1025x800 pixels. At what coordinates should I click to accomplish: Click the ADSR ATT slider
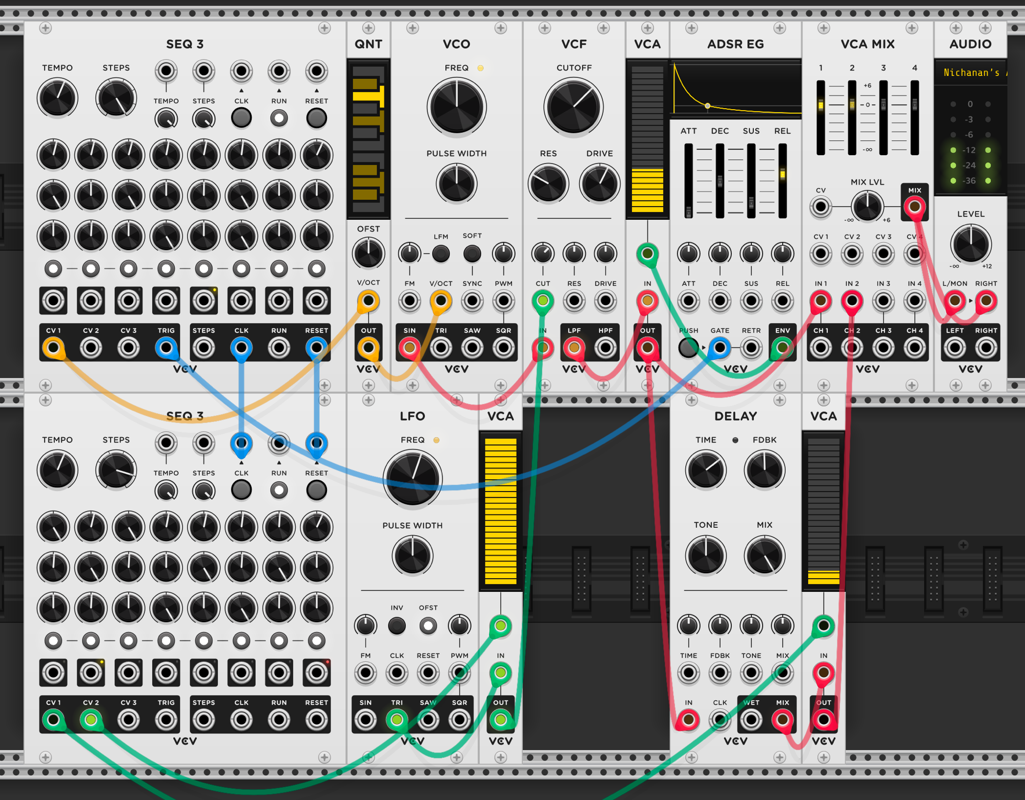(688, 181)
